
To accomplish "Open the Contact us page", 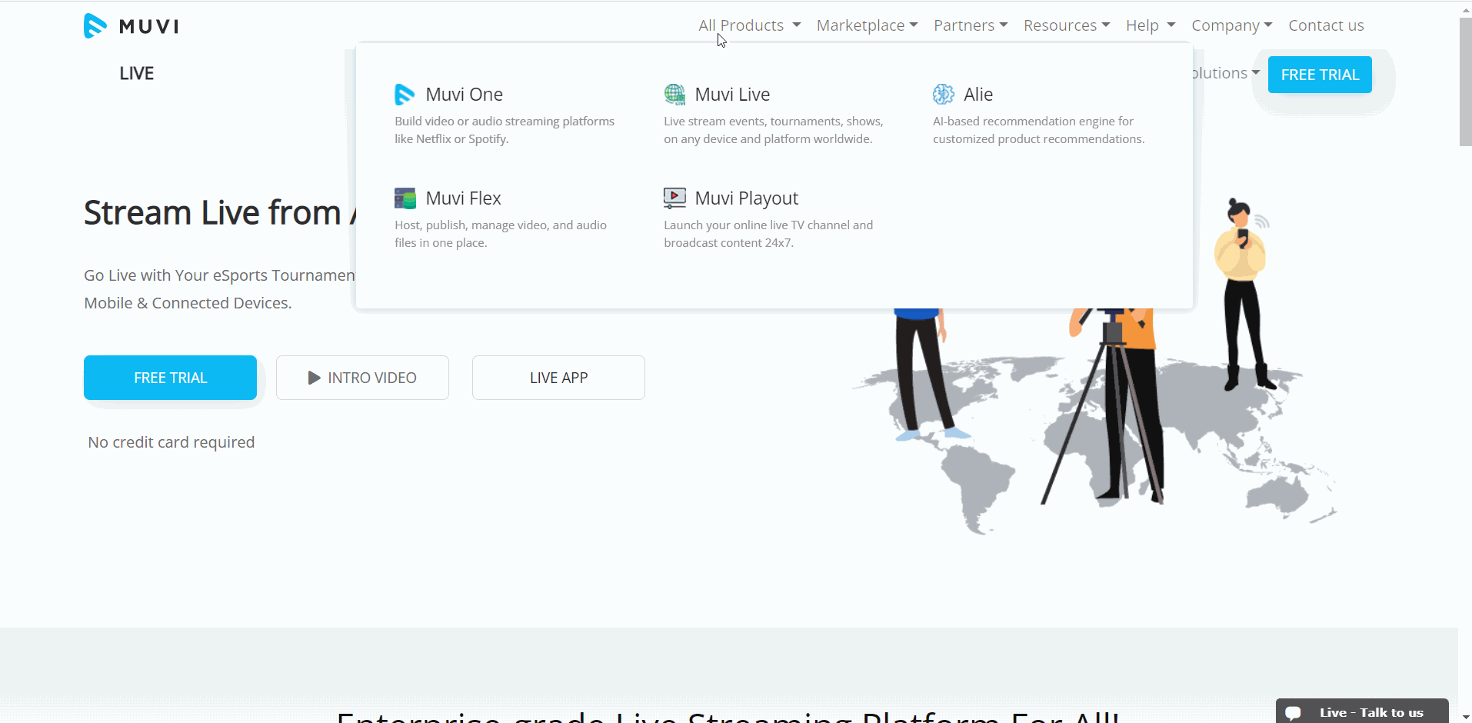I will 1326,25.
